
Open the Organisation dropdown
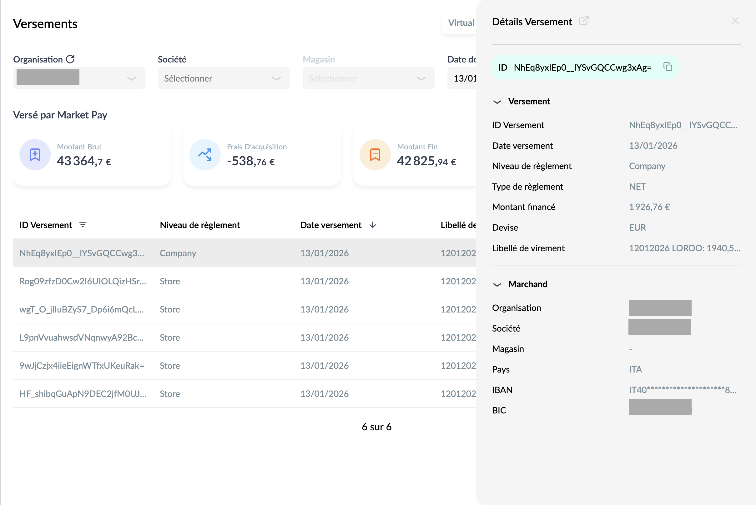(79, 78)
